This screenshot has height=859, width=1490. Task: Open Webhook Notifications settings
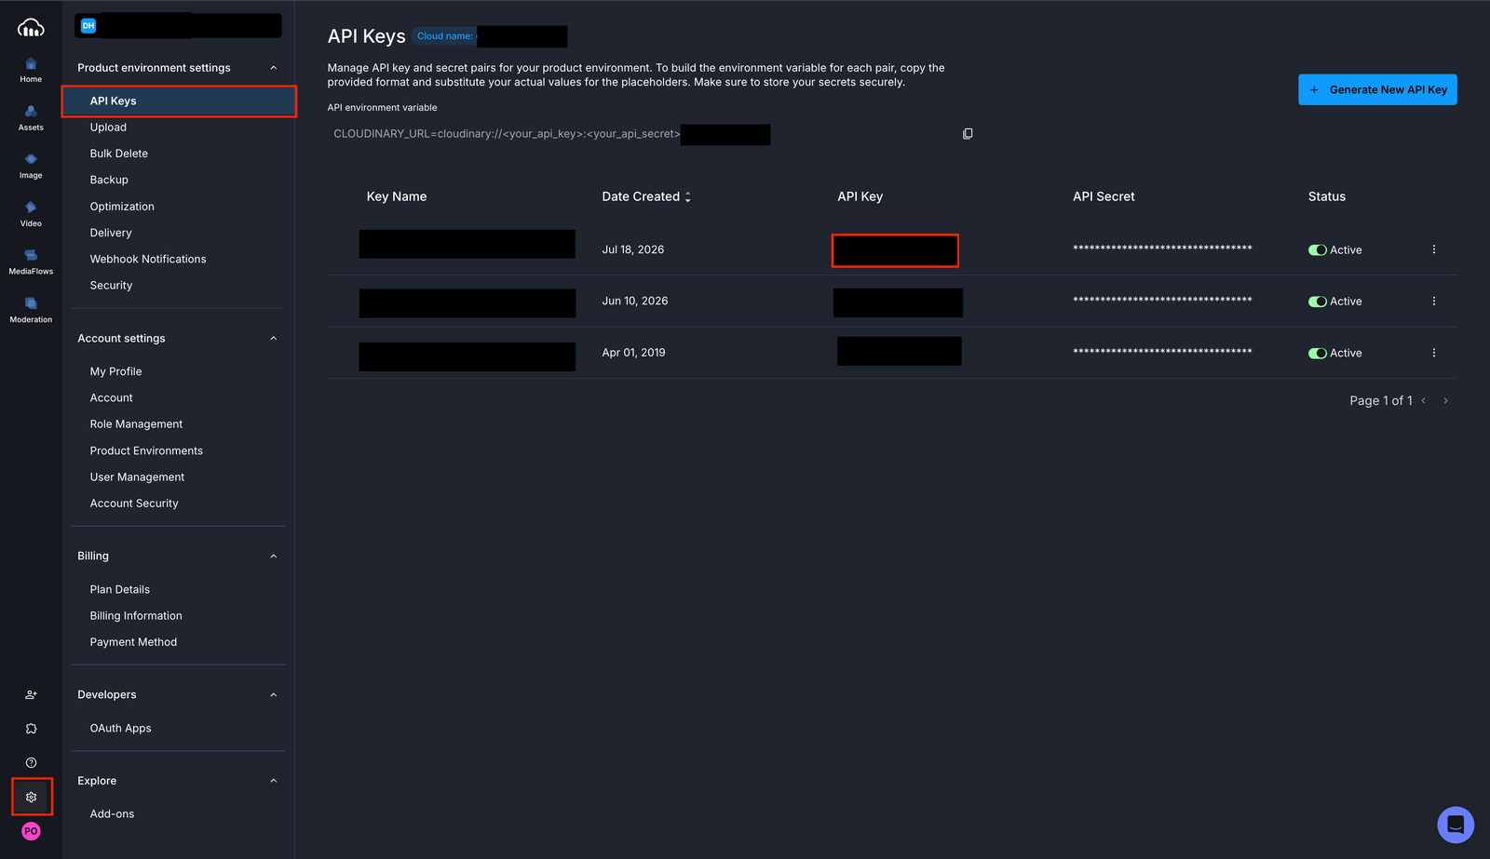tap(148, 259)
